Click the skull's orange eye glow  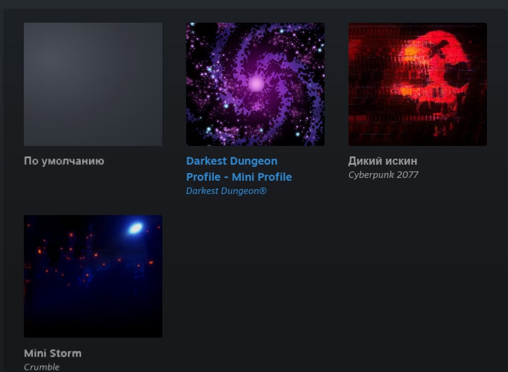click(x=412, y=52)
